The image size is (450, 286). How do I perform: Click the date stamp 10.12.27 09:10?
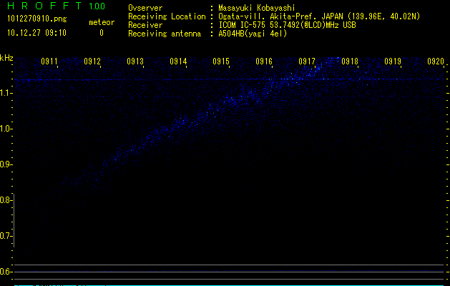36,33
